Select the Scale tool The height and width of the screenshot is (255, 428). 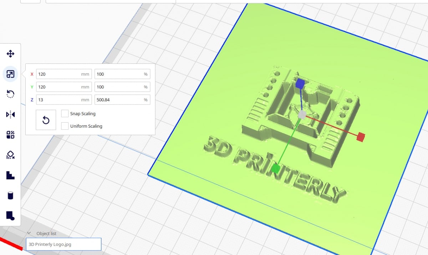coord(10,74)
